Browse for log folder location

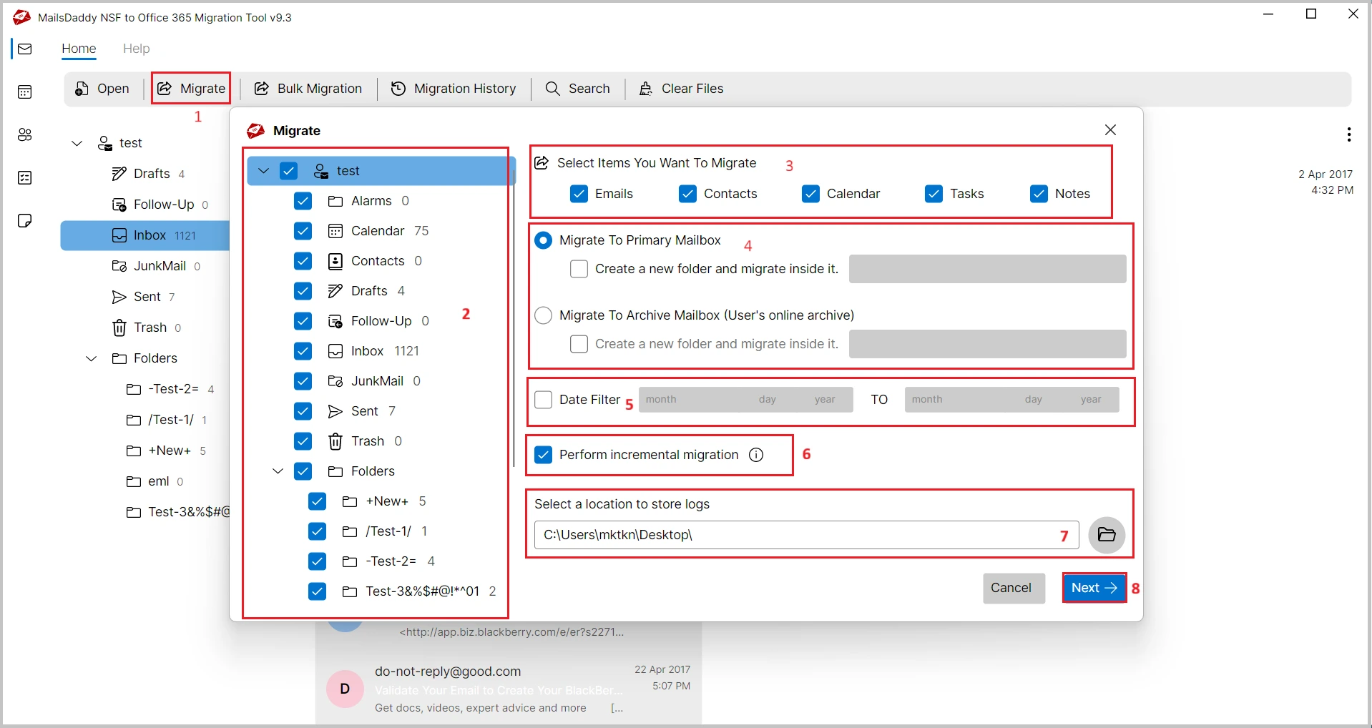pyautogui.click(x=1106, y=535)
